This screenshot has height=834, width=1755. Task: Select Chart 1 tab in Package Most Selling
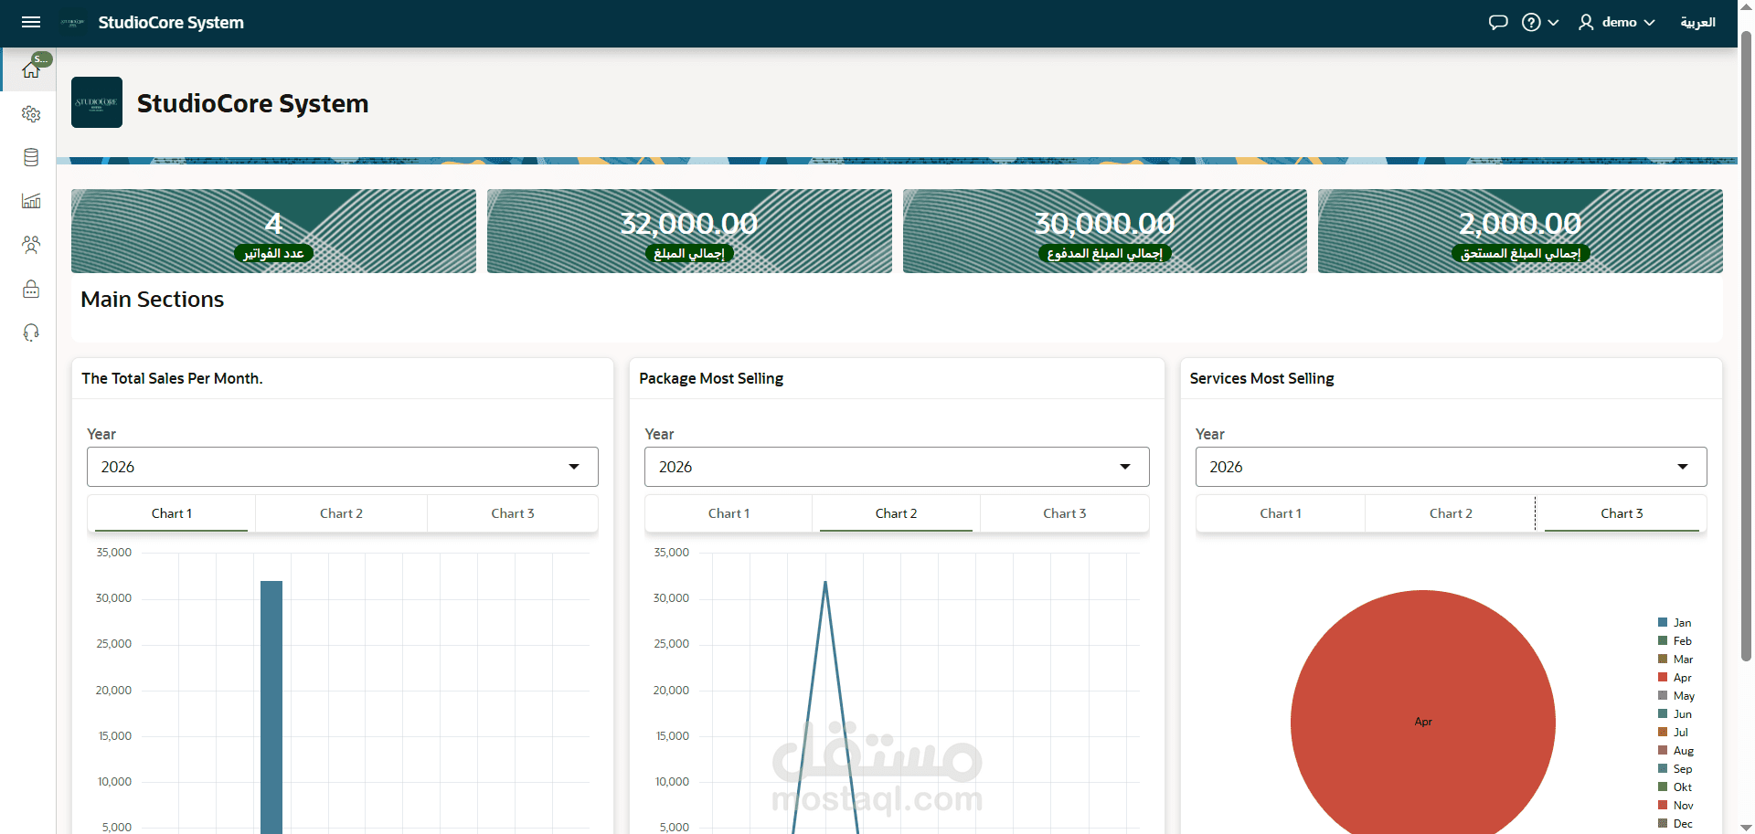click(729, 513)
